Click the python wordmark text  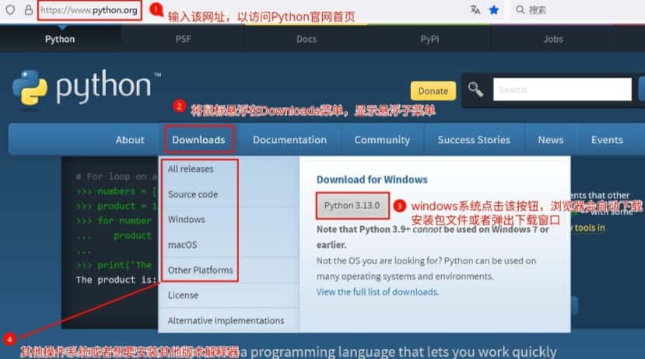tap(103, 85)
